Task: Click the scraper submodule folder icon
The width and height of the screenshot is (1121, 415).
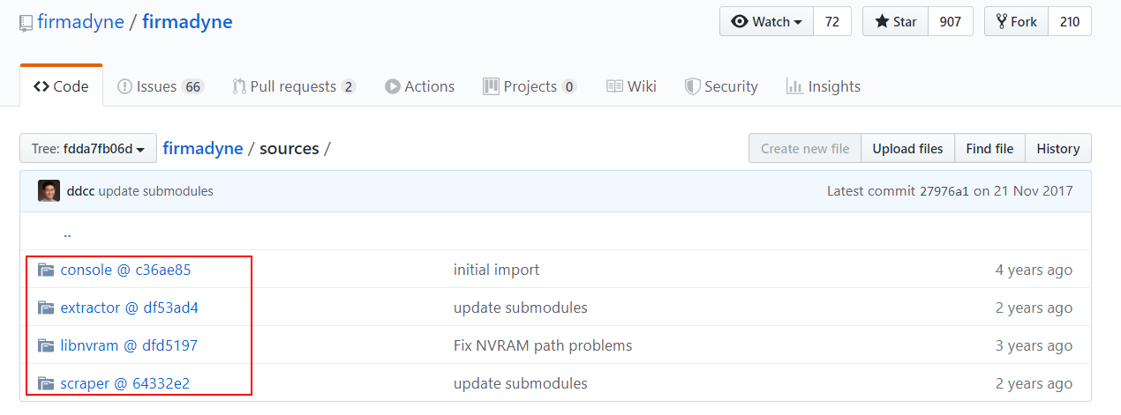Action: pos(46,383)
